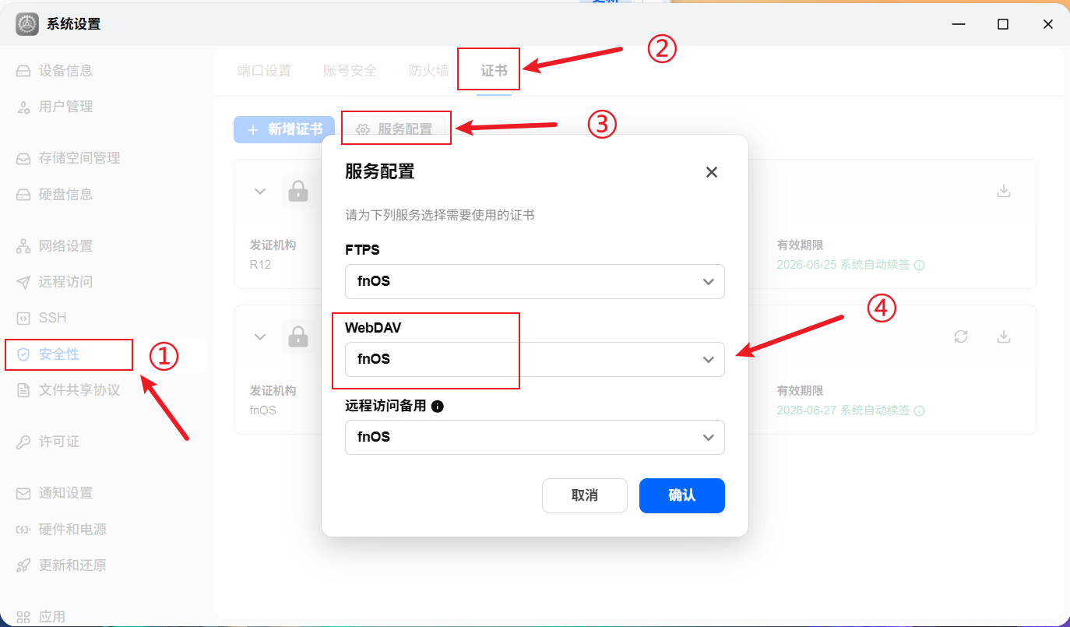Click the lock icon on fnOS certificate card

298,336
